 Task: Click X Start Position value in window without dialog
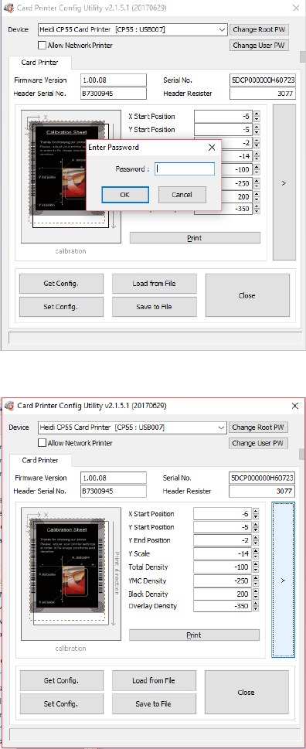(x=222, y=514)
